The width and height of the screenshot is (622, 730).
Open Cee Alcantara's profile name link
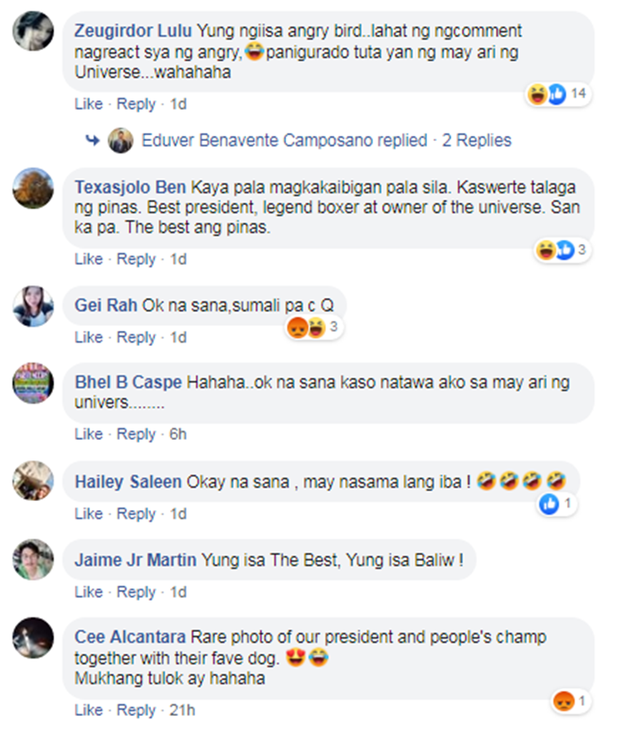tap(130, 637)
